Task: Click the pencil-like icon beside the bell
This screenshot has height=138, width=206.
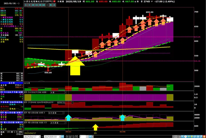Action: [201, 137]
